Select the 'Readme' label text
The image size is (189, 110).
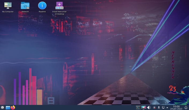point(42,12)
